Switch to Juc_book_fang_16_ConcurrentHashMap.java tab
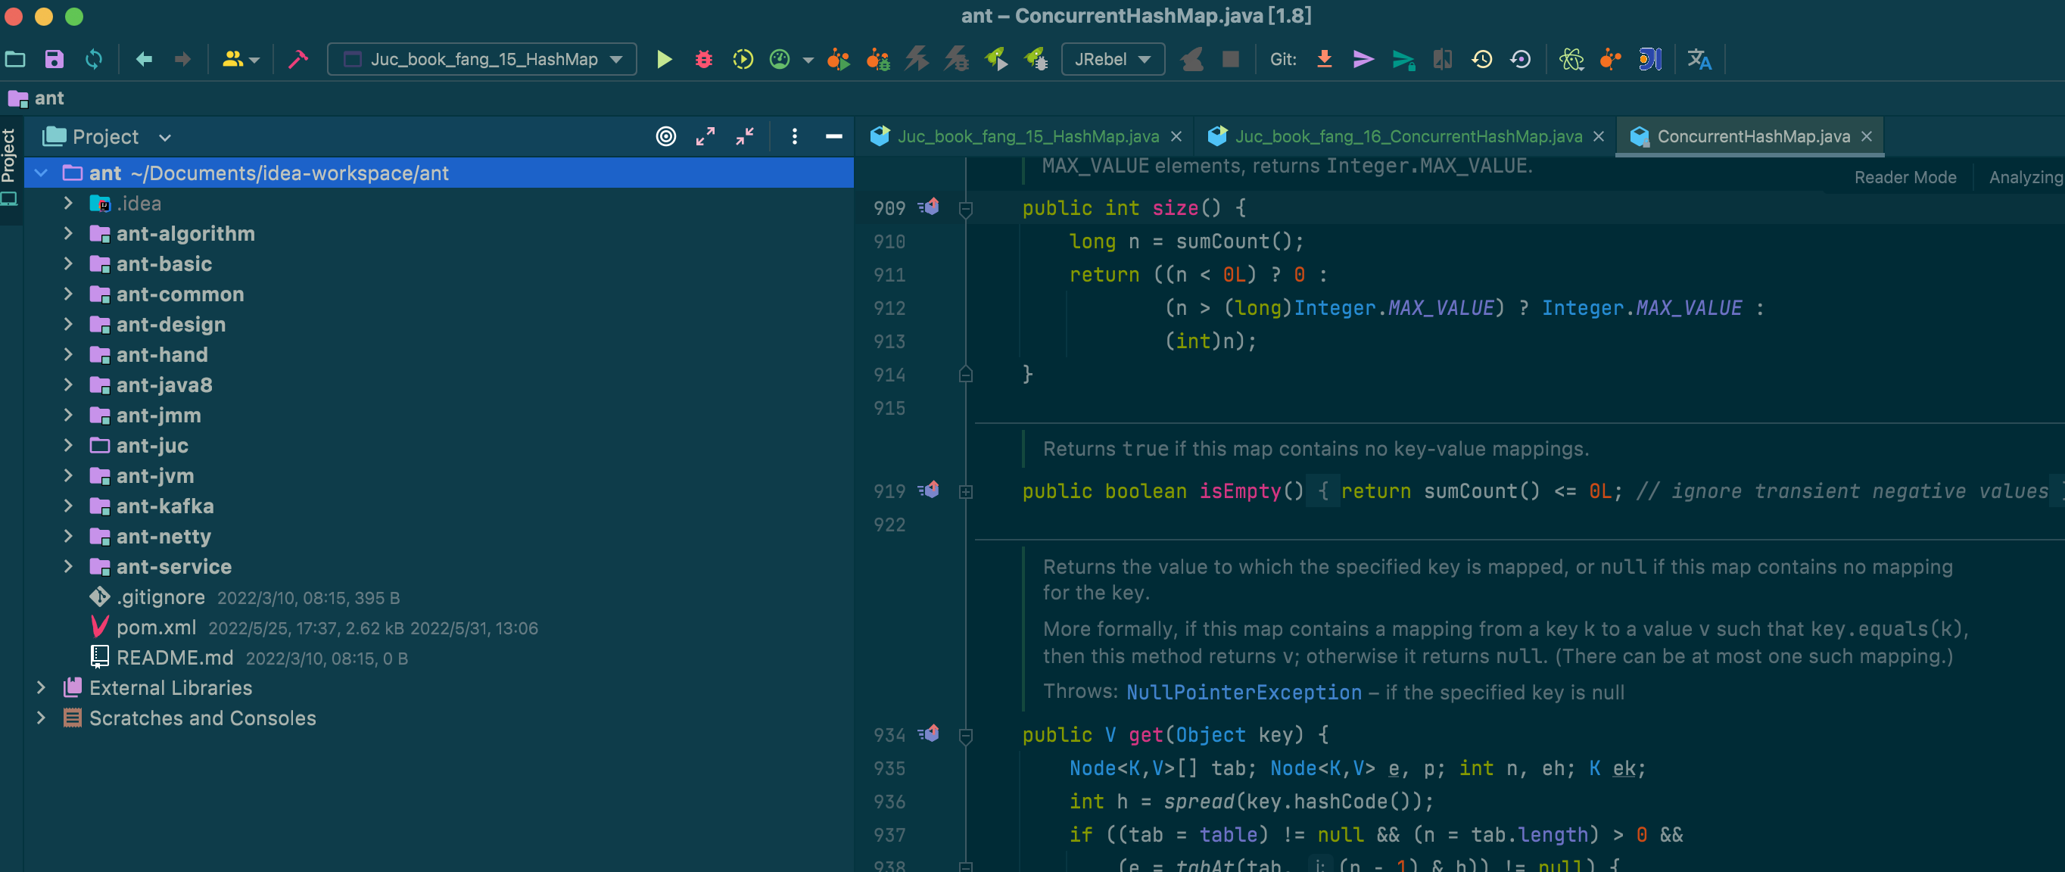Viewport: 2065px width, 872px height. point(1407,137)
